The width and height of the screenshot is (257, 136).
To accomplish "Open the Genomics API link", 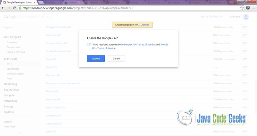I will (53, 116).
